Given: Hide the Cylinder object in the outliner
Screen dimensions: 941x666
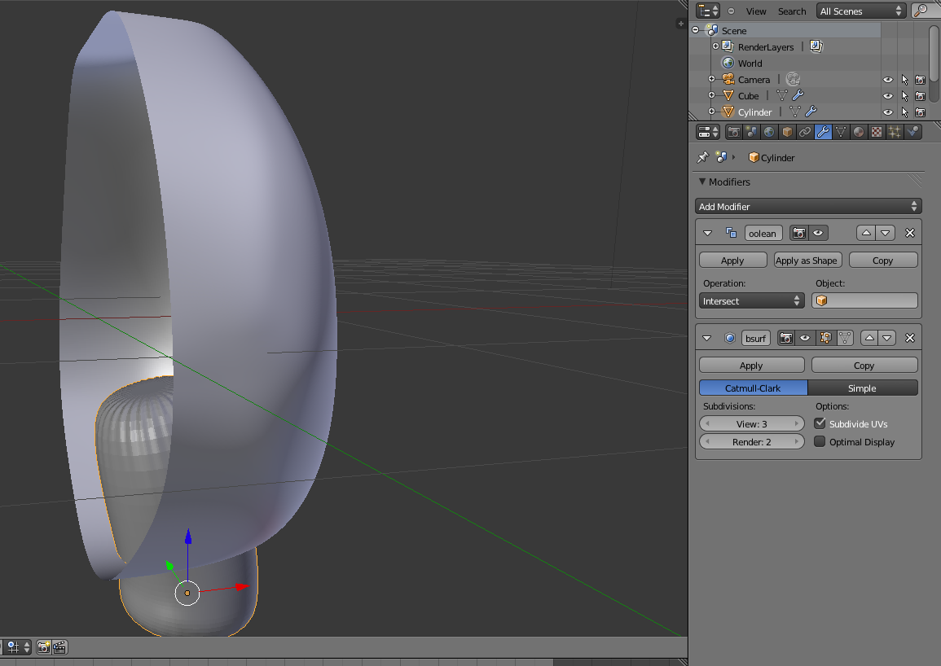Looking at the screenshot, I should coord(887,112).
